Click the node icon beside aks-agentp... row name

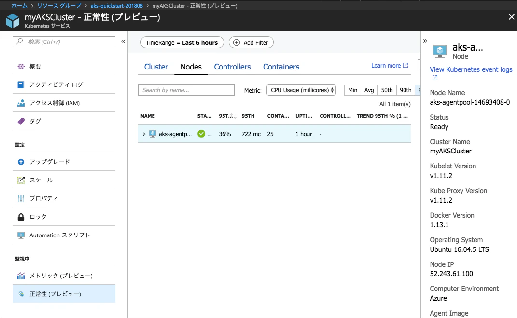(153, 134)
